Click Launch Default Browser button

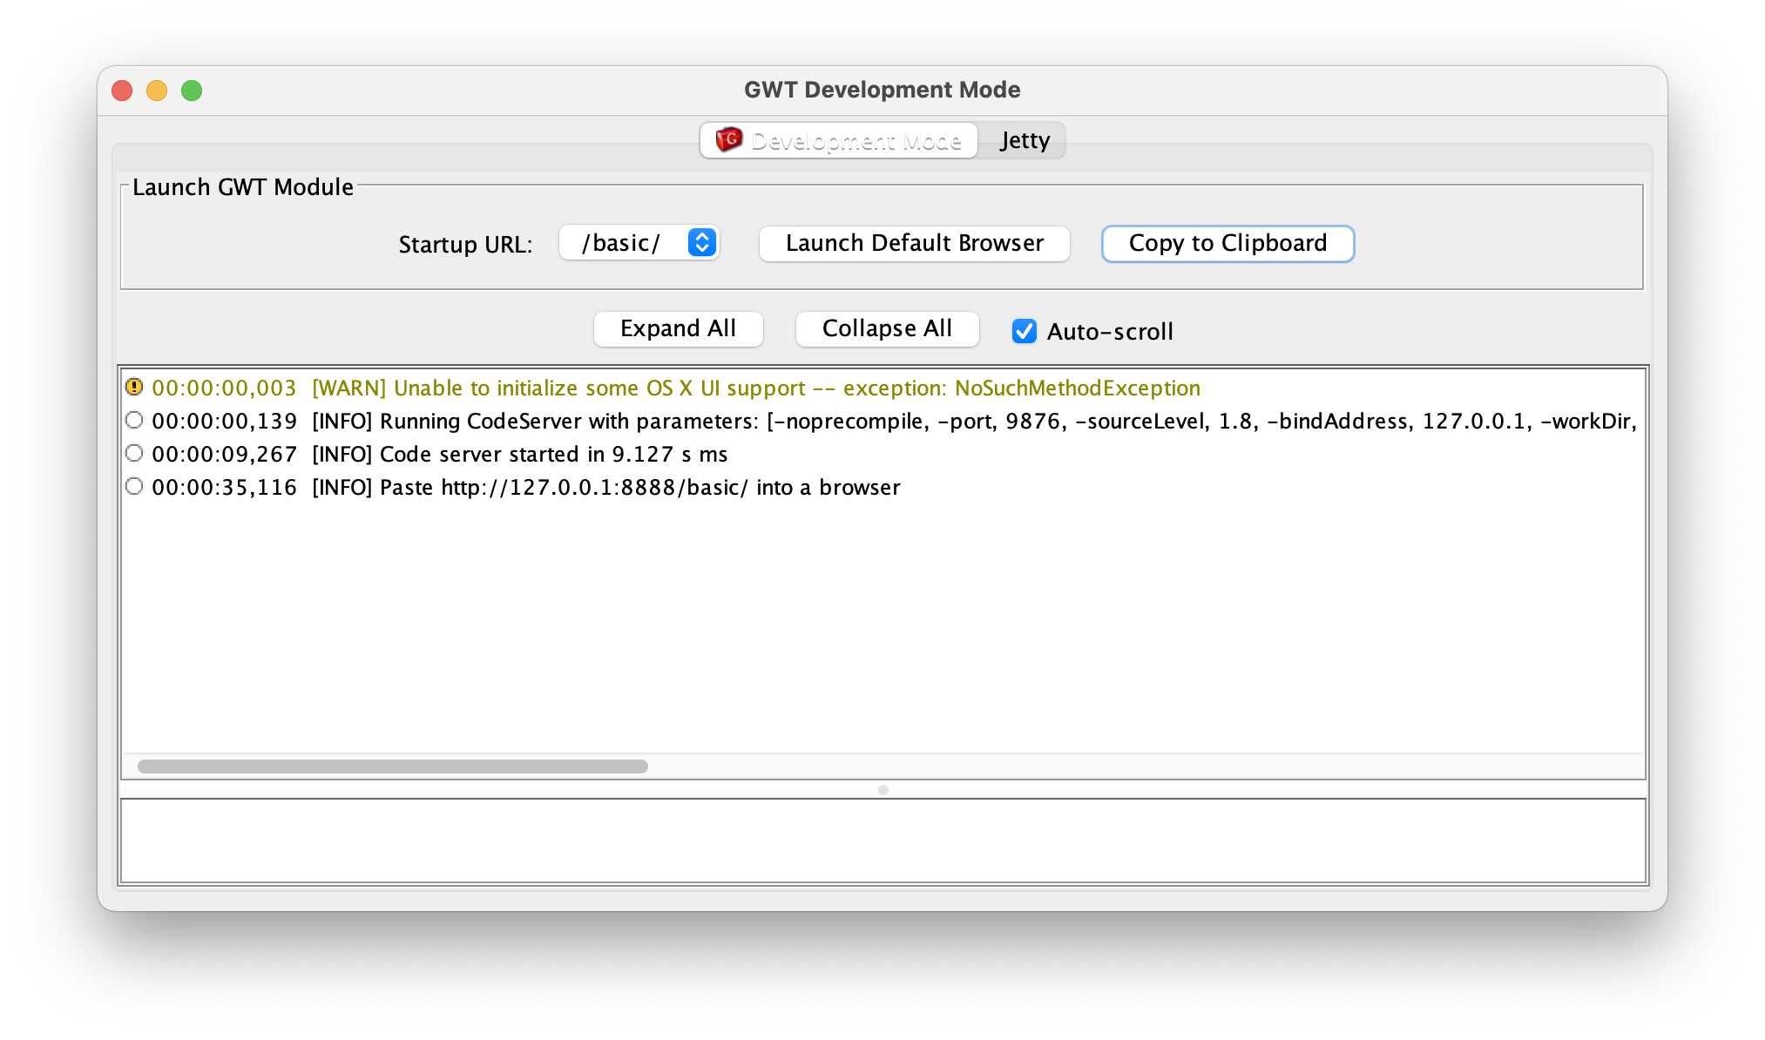coord(914,243)
